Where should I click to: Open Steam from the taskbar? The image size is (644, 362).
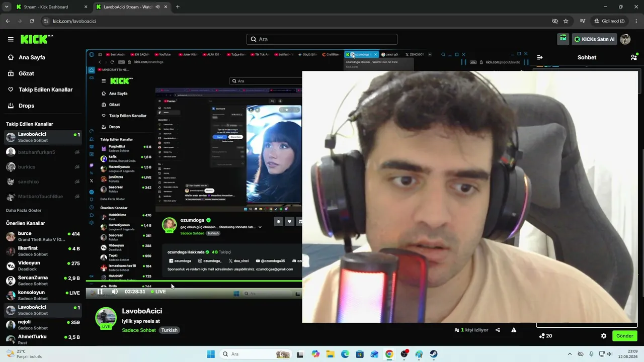(434, 354)
